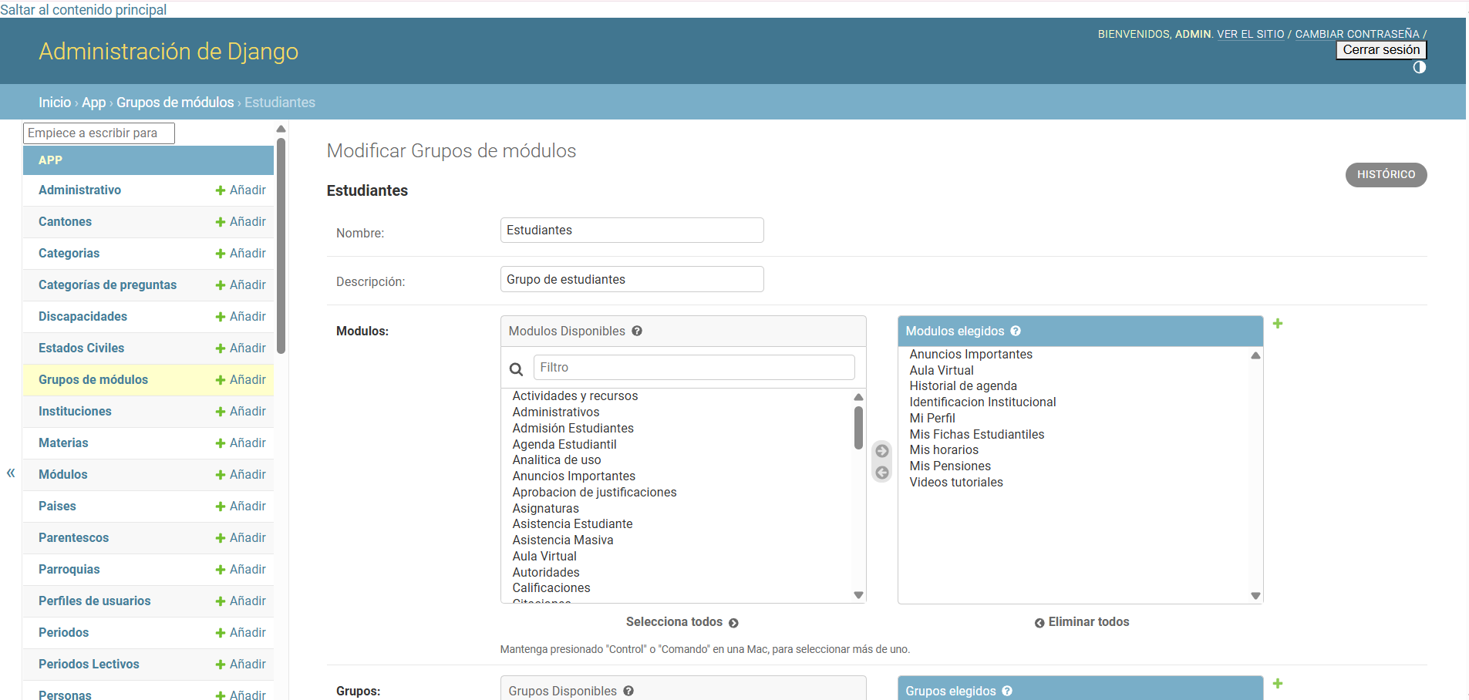Image resolution: width=1469 pixels, height=700 pixels.
Task: Click the chosen modules list scroll-down arrow
Action: pos(1255,595)
